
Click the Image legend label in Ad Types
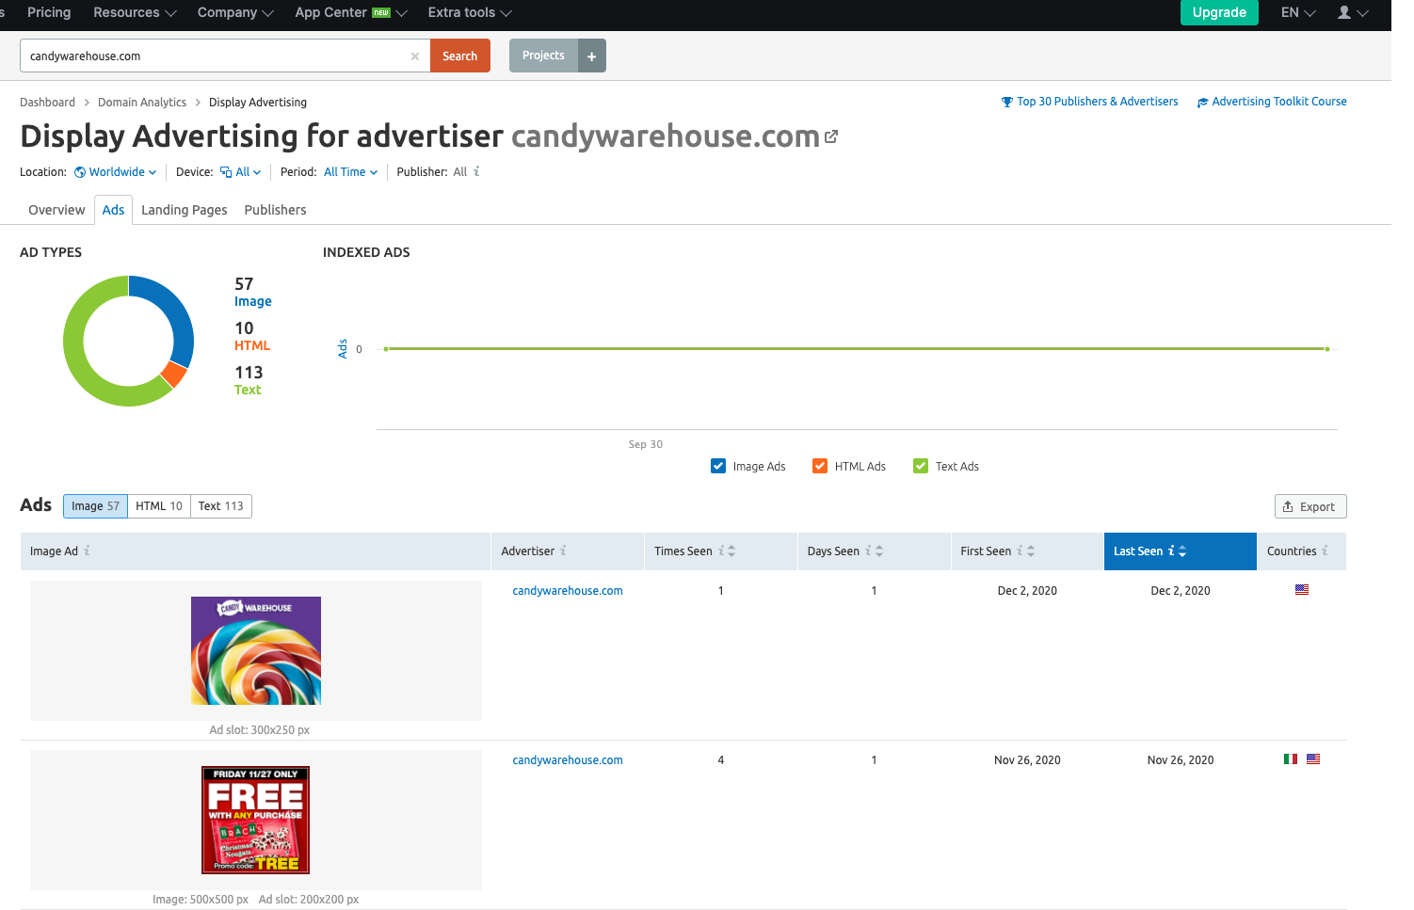(253, 301)
